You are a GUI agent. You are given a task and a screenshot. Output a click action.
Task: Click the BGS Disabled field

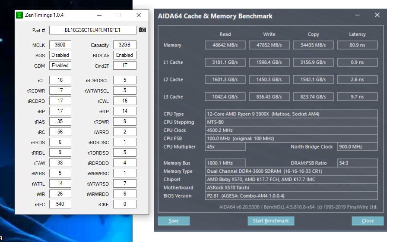click(x=60, y=55)
